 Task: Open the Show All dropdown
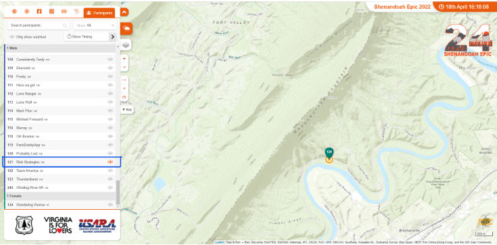click(95, 26)
